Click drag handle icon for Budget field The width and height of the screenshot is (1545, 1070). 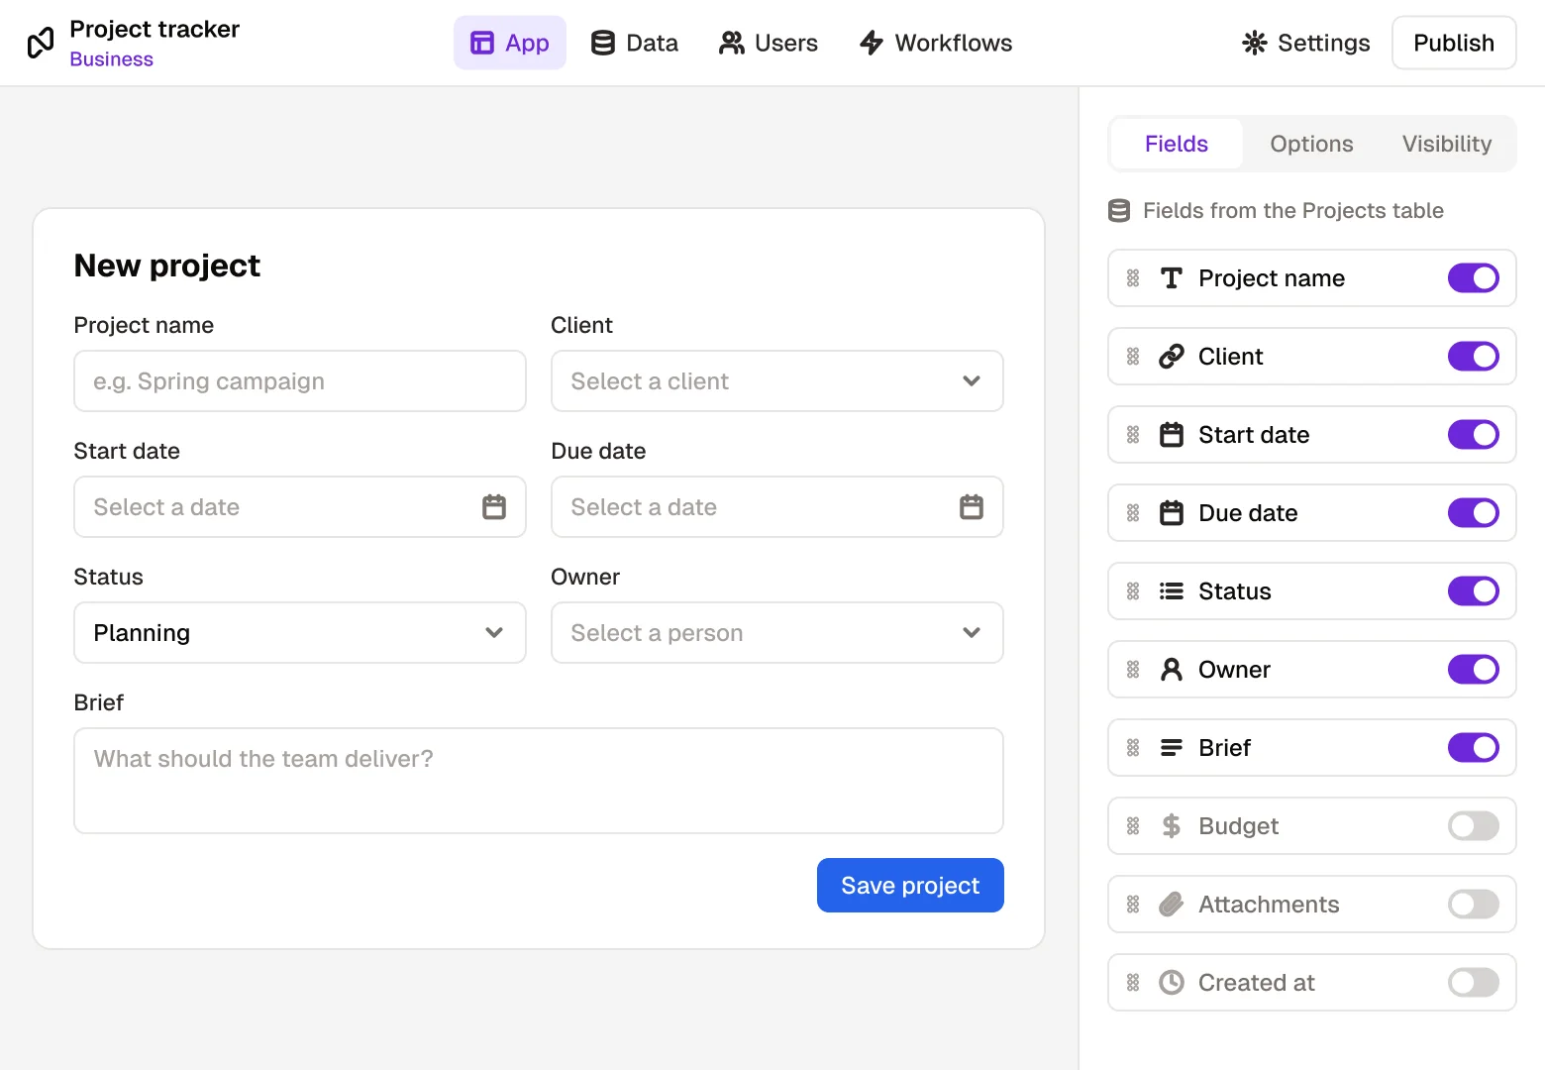pos(1133,826)
